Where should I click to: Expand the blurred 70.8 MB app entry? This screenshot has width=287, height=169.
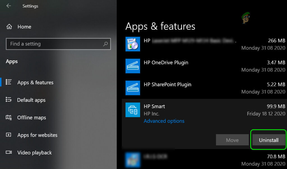point(204,160)
